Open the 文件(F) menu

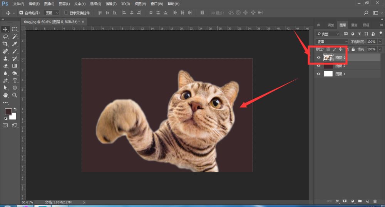pos(18,4)
